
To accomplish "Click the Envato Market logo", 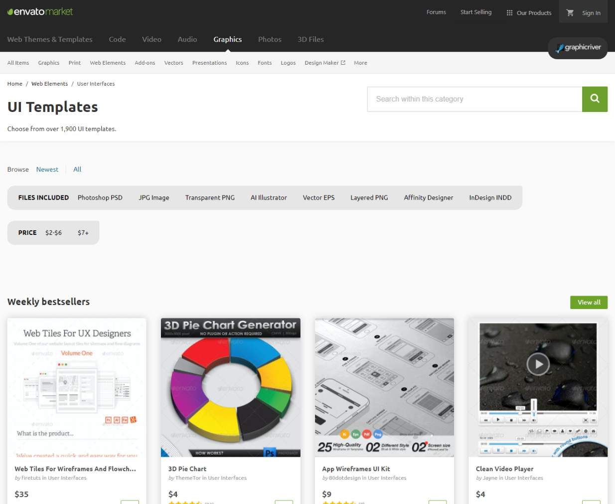I will [x=40, y=11].
